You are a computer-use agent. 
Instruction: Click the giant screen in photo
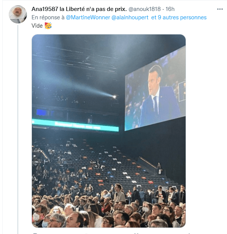point(155,89)
